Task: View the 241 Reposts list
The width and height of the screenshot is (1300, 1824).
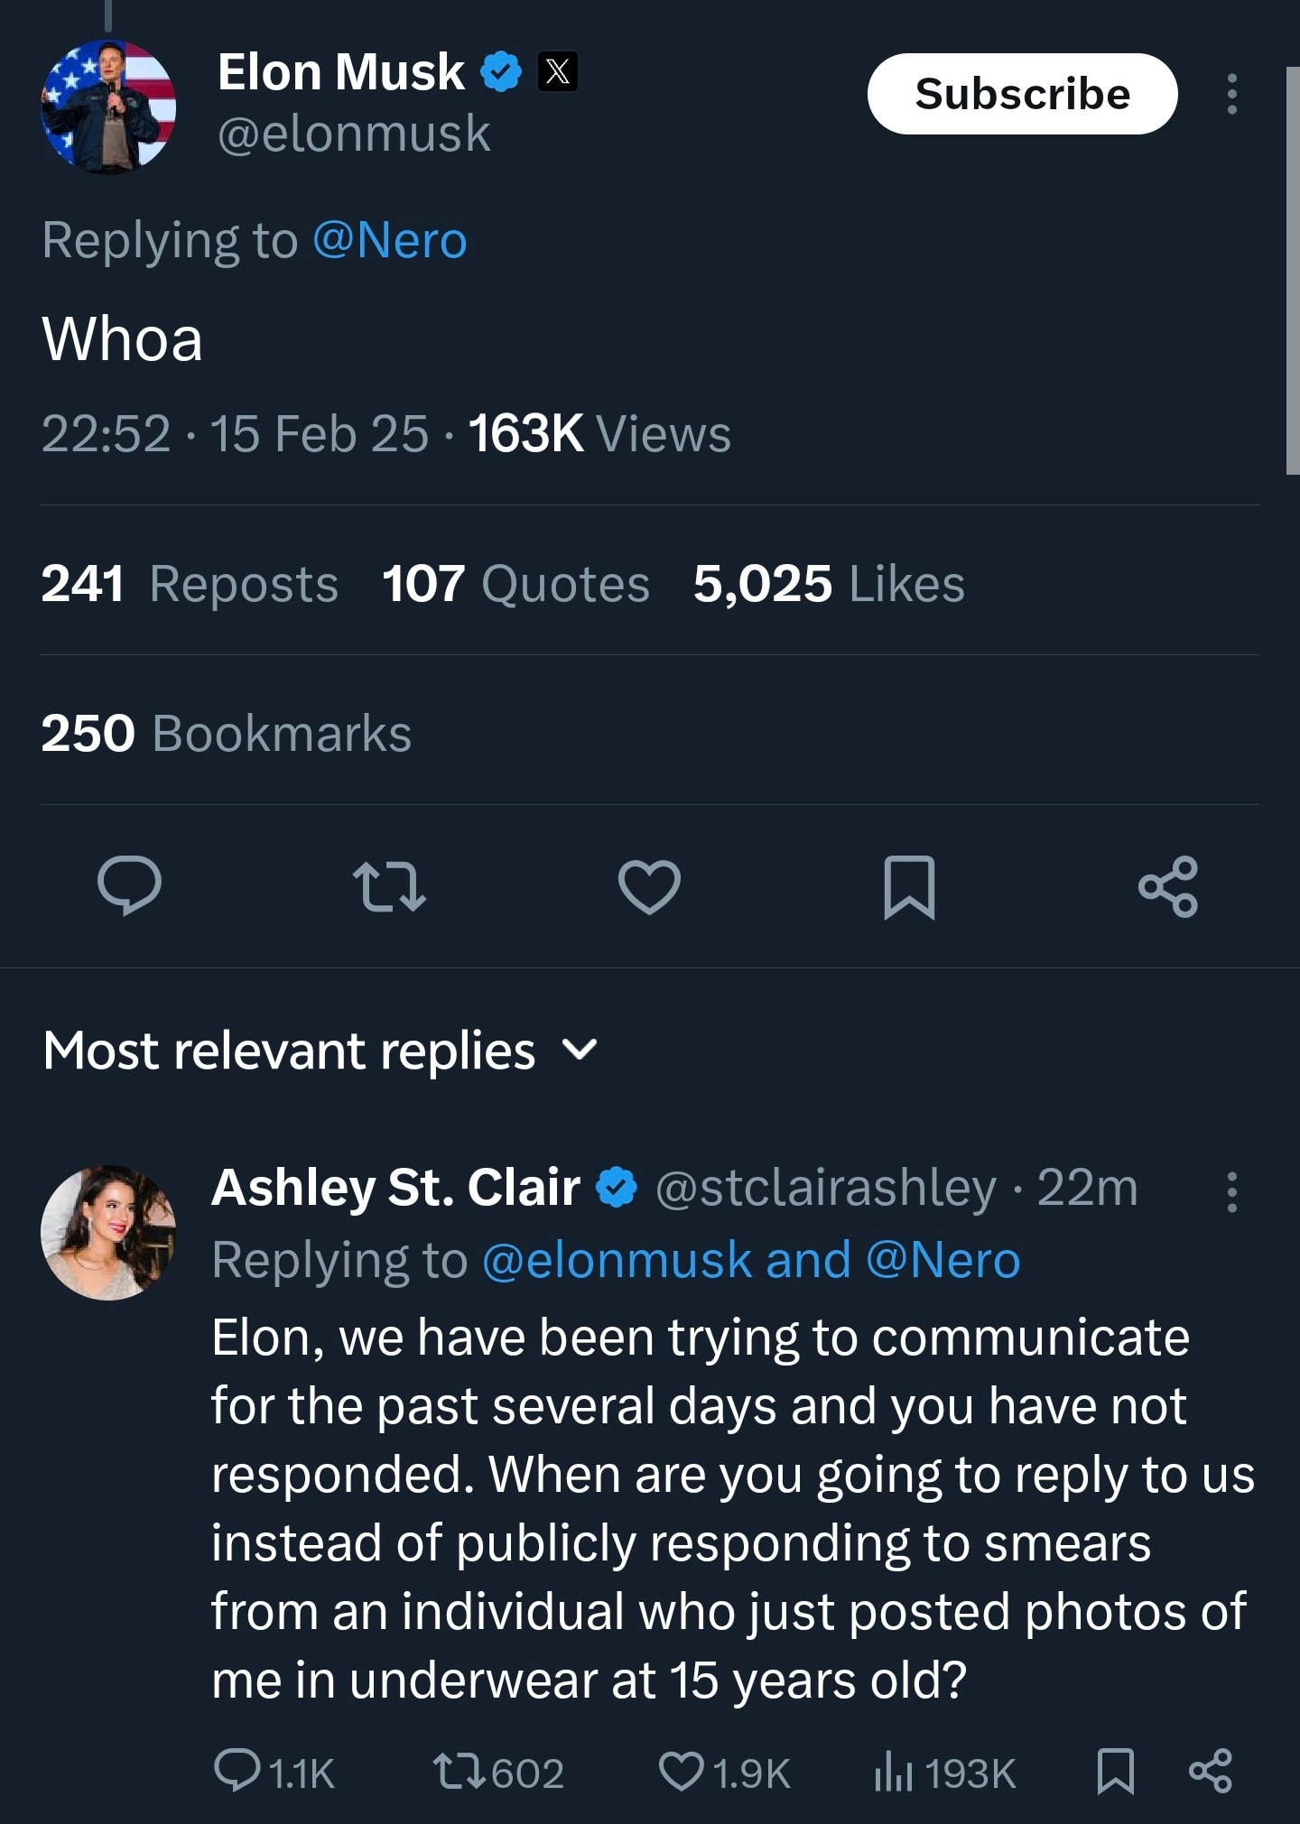Action: tap(190, 583)
